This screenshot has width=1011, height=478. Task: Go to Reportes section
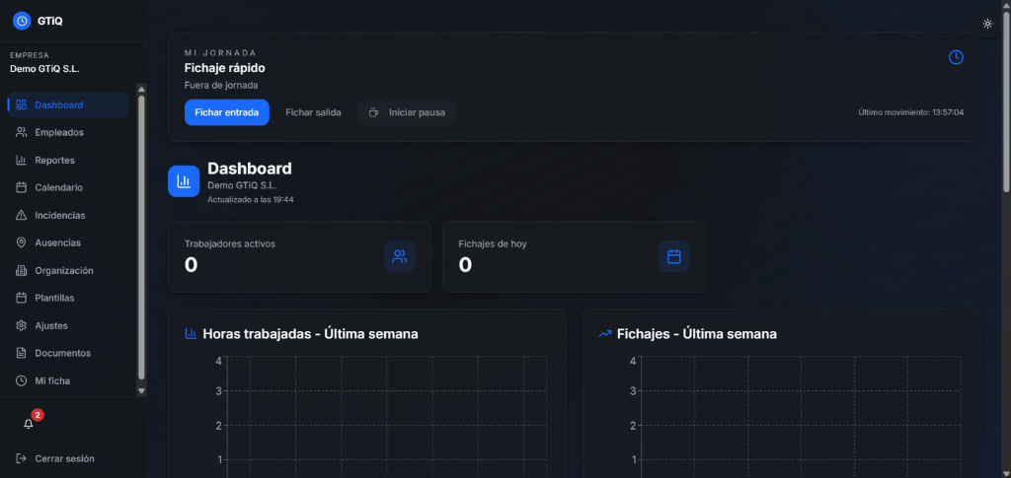click(x=68, y=161)
